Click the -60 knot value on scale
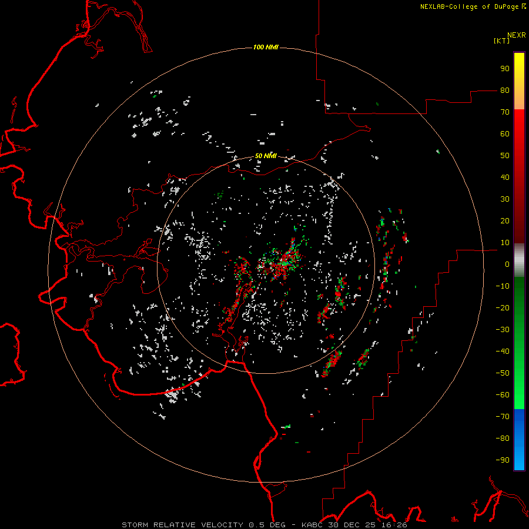529x529 pixels. 503,395
